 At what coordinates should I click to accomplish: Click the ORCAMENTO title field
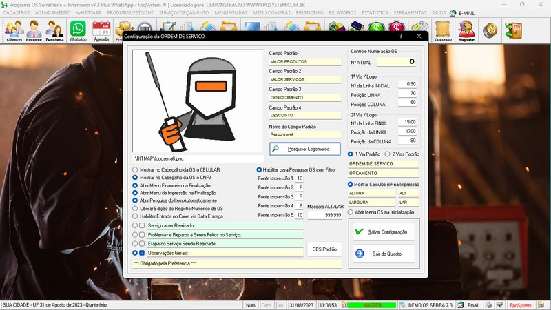click(x=384, y=174)
